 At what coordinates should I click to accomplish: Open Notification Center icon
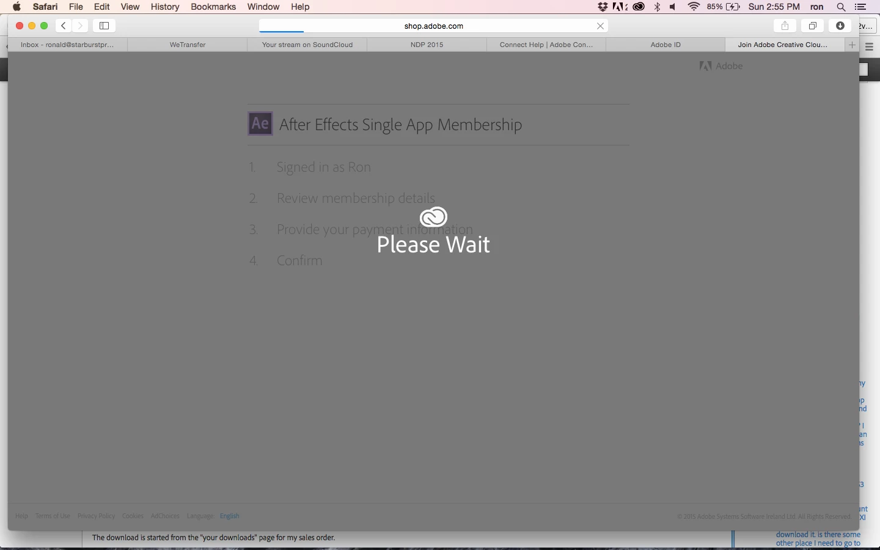click(861, 7)
